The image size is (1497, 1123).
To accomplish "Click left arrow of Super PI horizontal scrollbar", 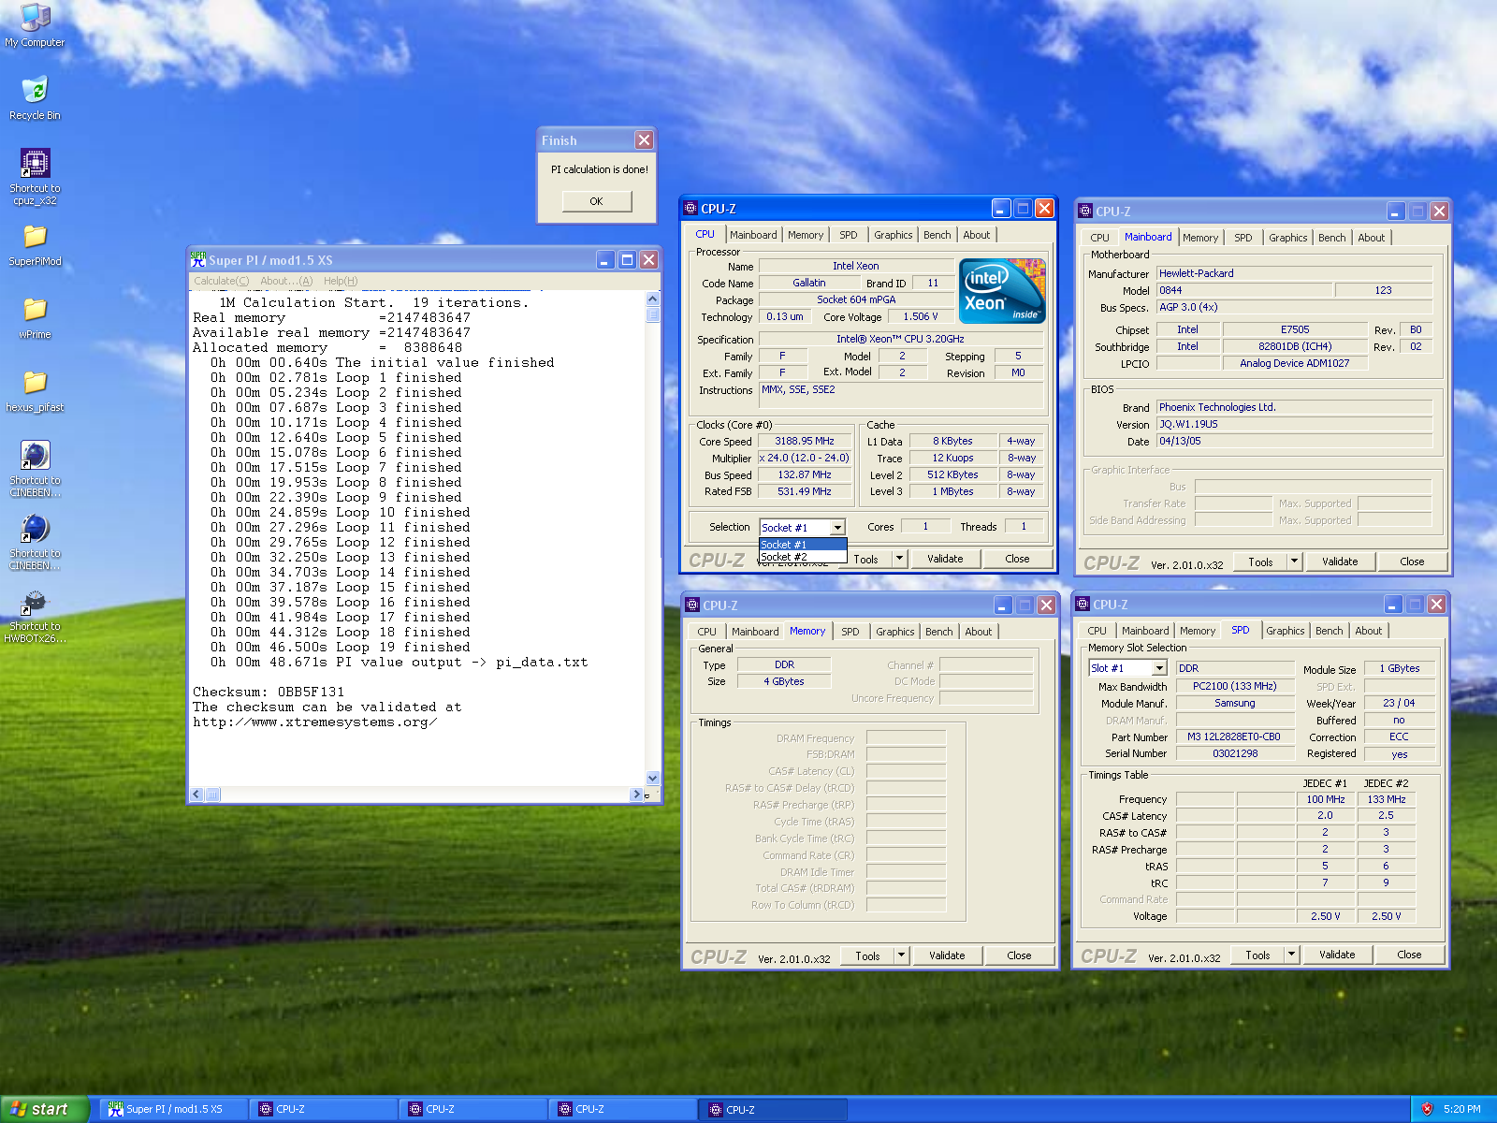I will (196, 795).
